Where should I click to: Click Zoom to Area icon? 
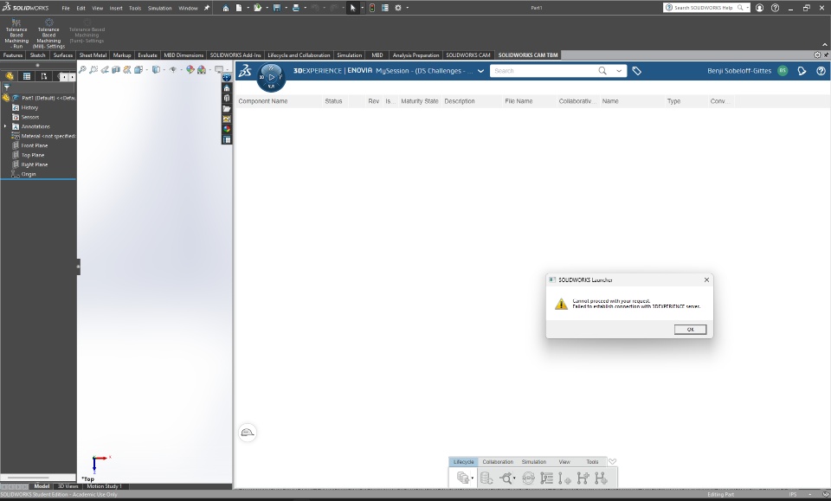[x=93, y=69]
